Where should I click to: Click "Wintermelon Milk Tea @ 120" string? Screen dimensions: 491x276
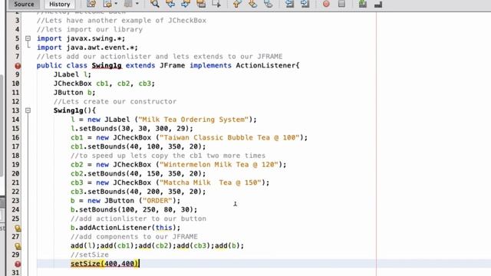click(219, 165)
